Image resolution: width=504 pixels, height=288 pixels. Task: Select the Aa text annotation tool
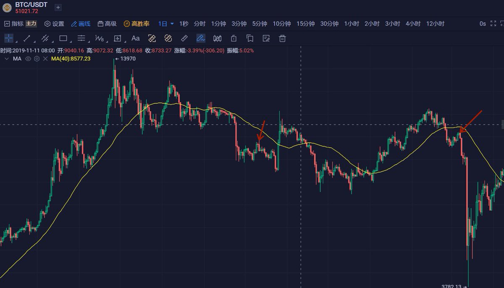135,38
